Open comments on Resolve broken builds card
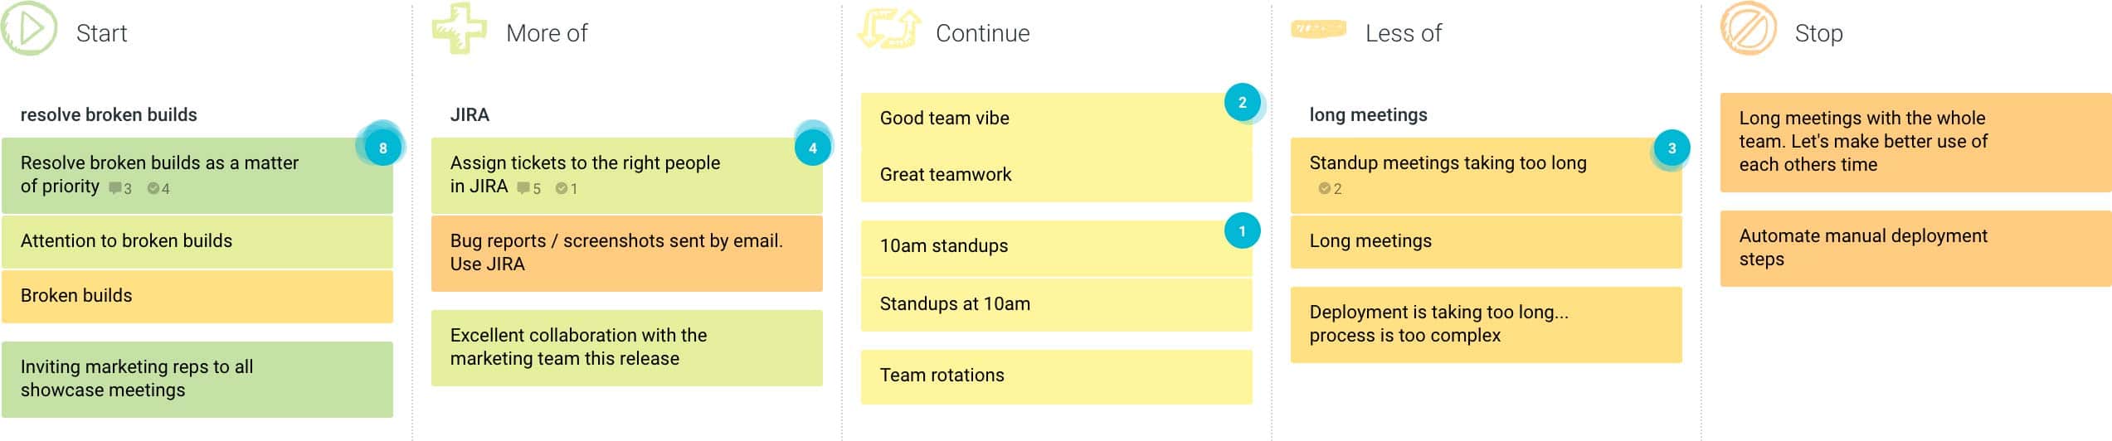Screen dimensions: 2112x441 coord(120,189)
